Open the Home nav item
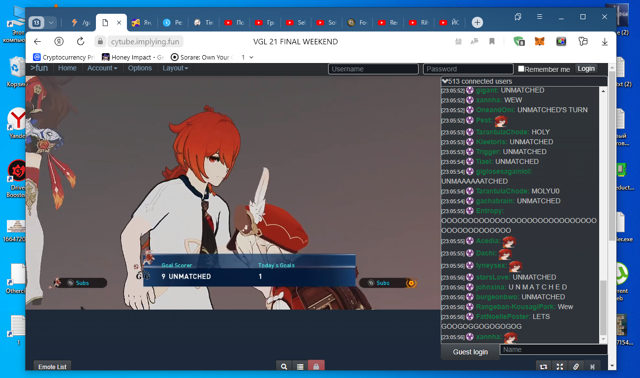The image size is (640, 378). [x=67, y=68]
